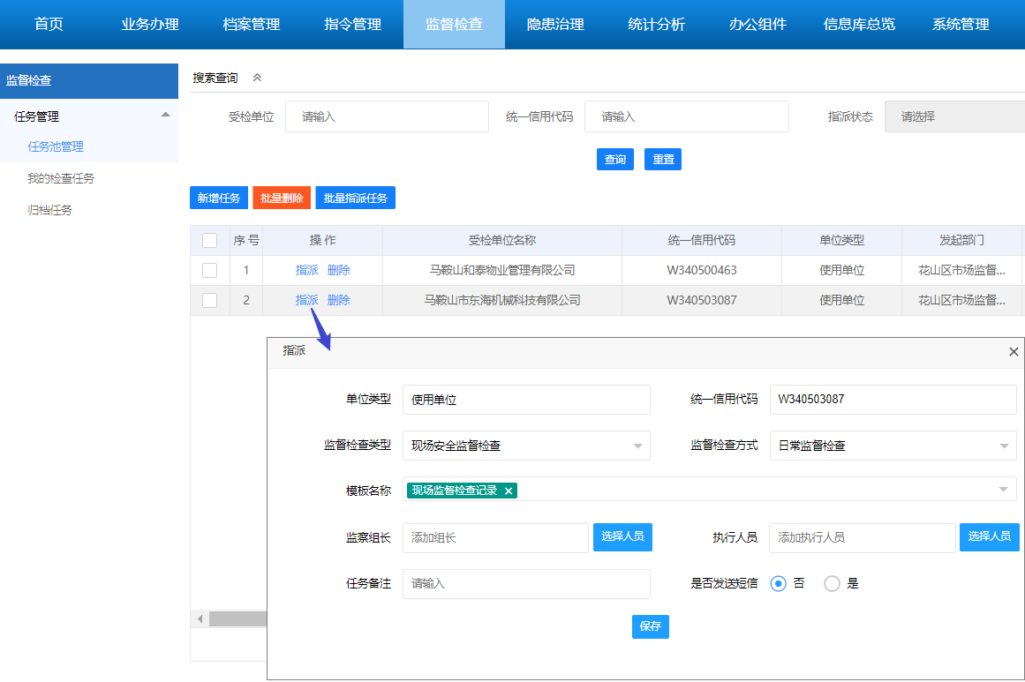Click 选择人员 next to 监察组长
1025x682 pixels.
coord(622,537)
